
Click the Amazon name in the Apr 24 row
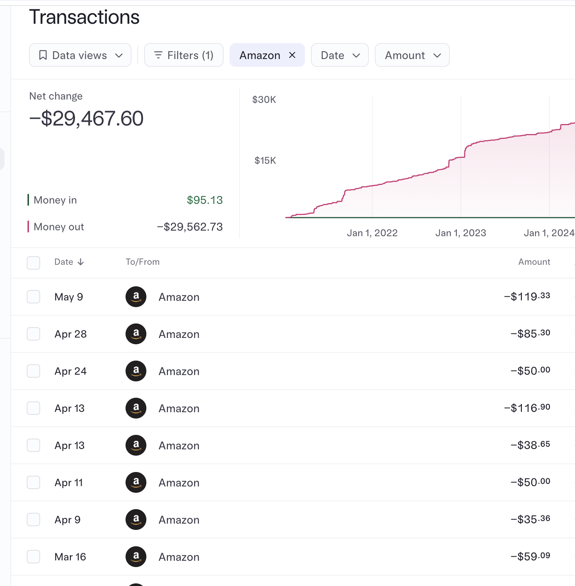179,371
